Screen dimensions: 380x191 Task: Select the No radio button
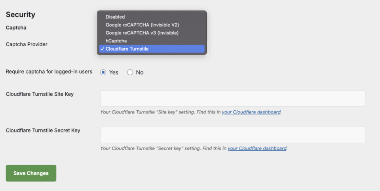coord(130,72)
